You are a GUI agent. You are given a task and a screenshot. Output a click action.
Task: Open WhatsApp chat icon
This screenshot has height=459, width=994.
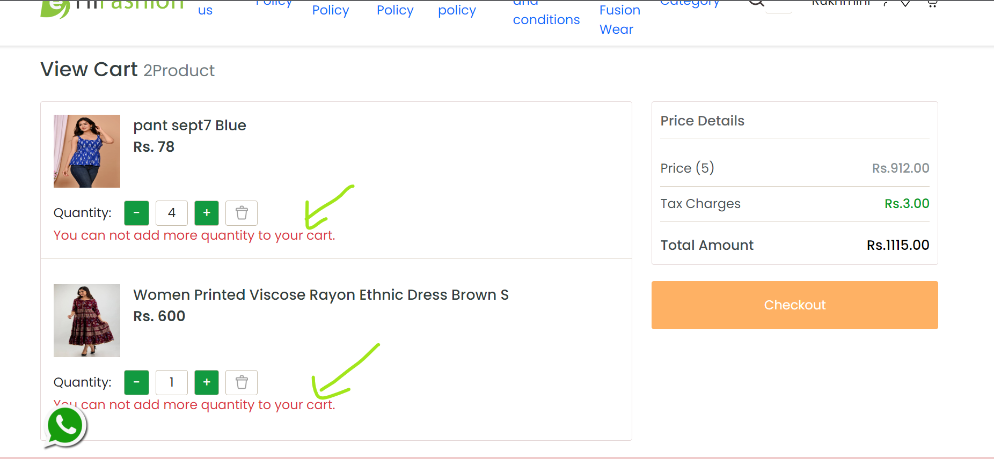click(x=65, y=427)
